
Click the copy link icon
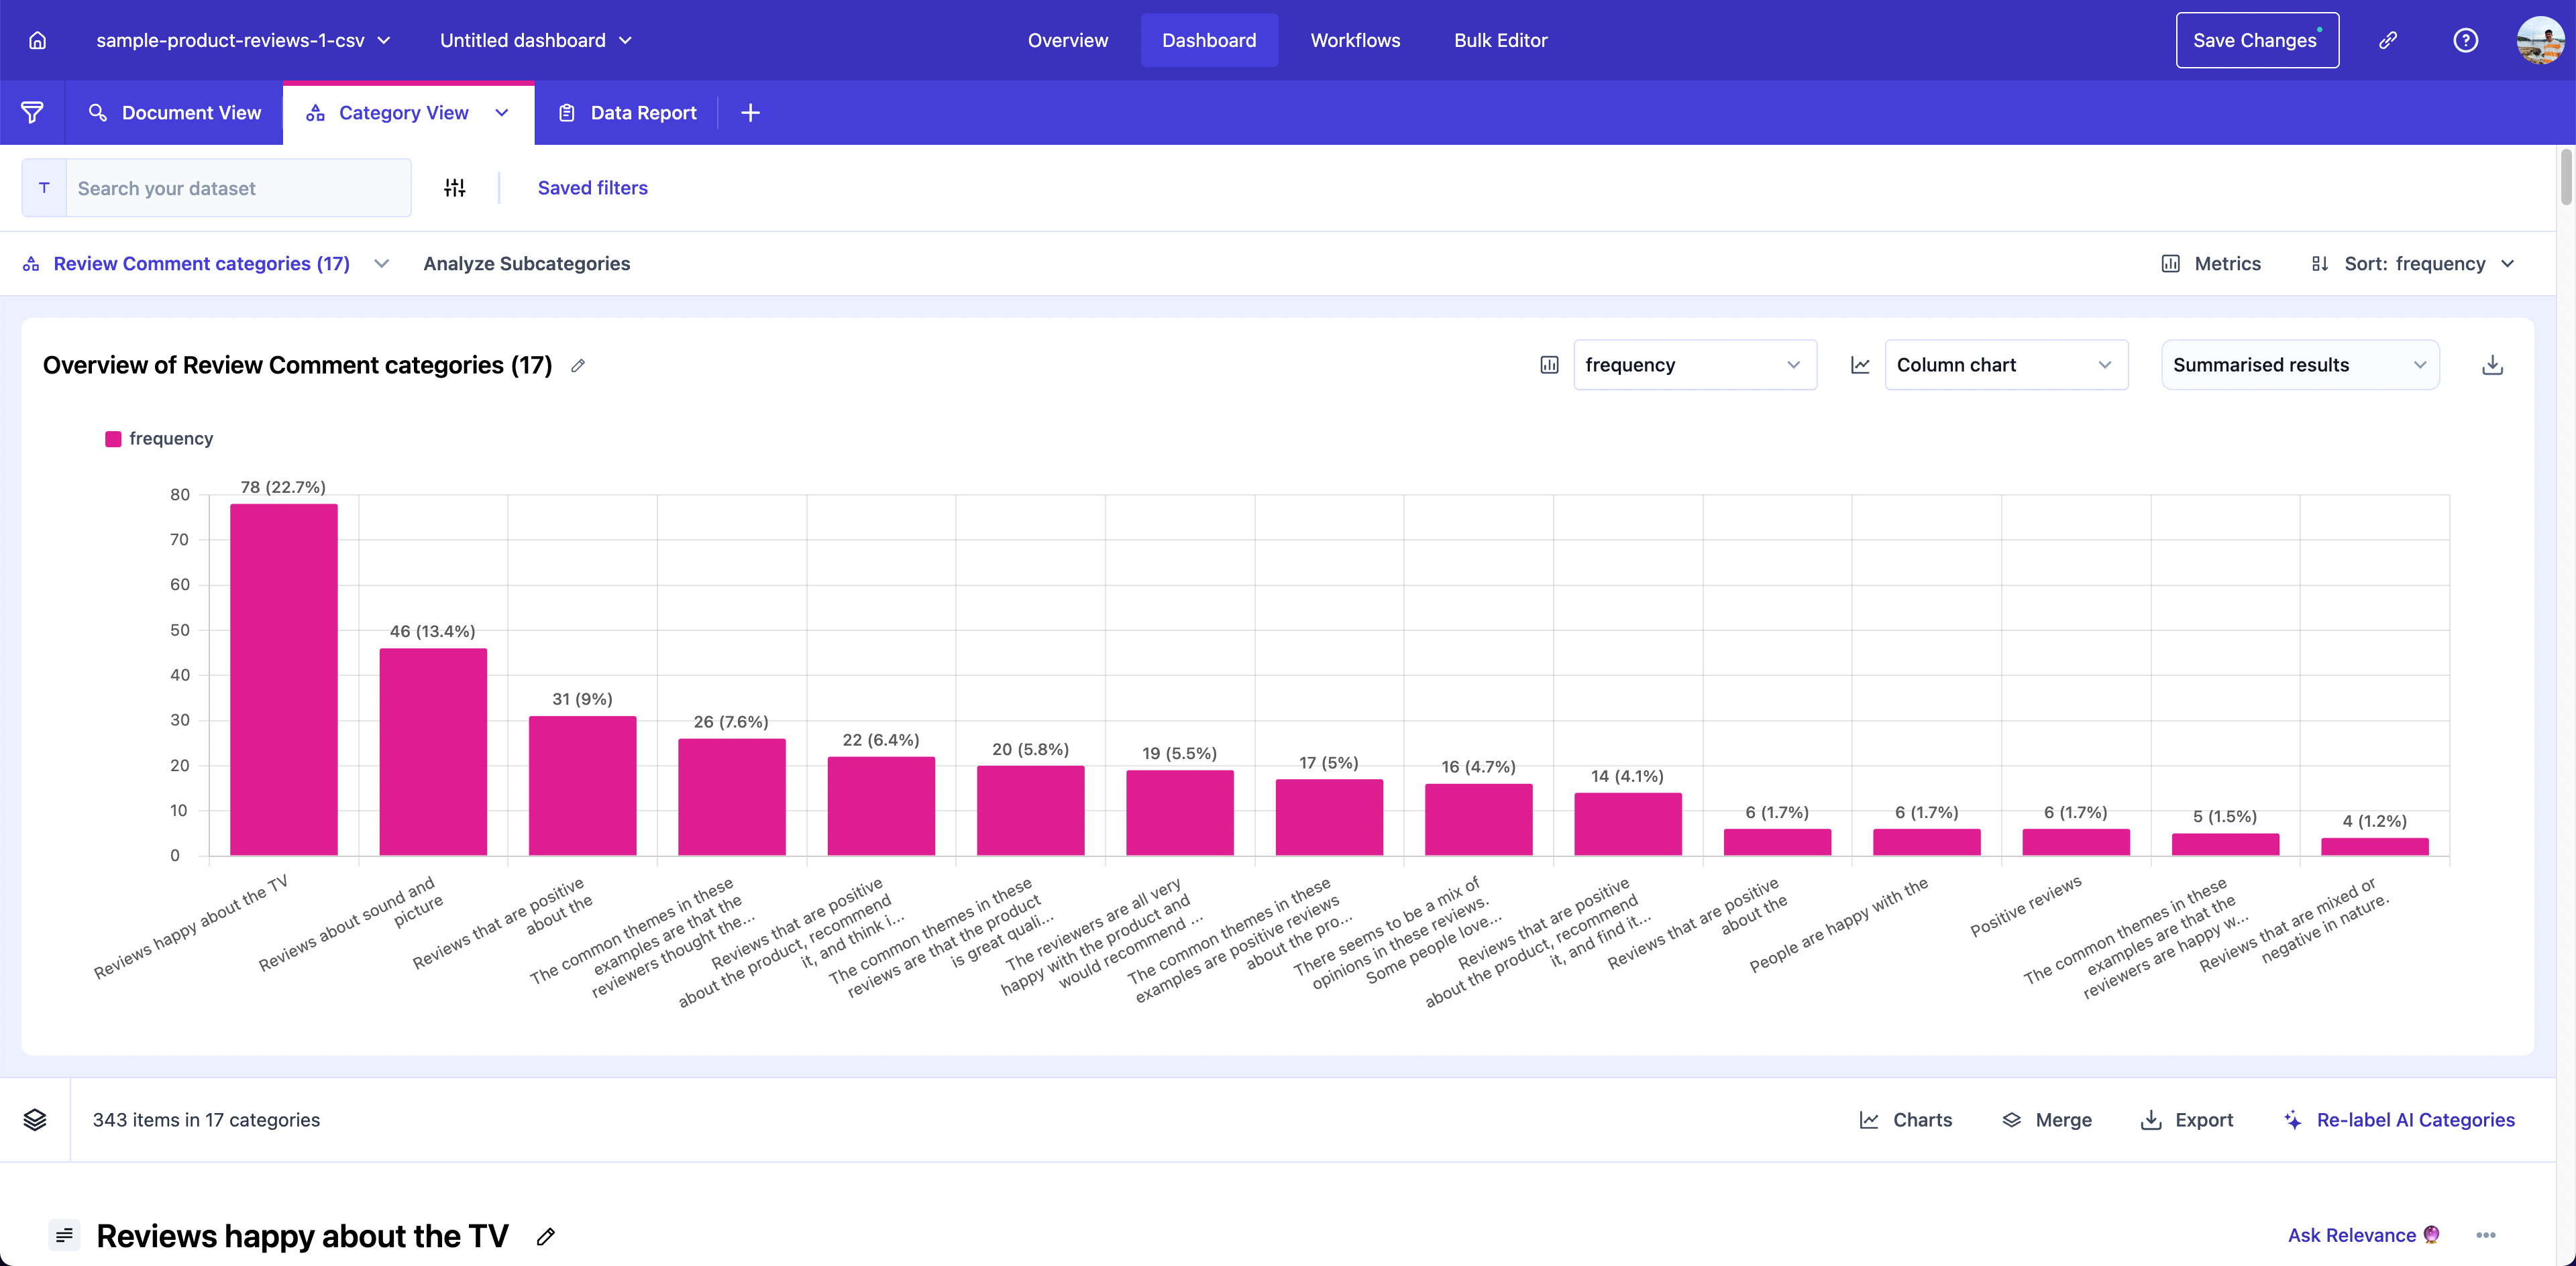tap(2388, 40)
